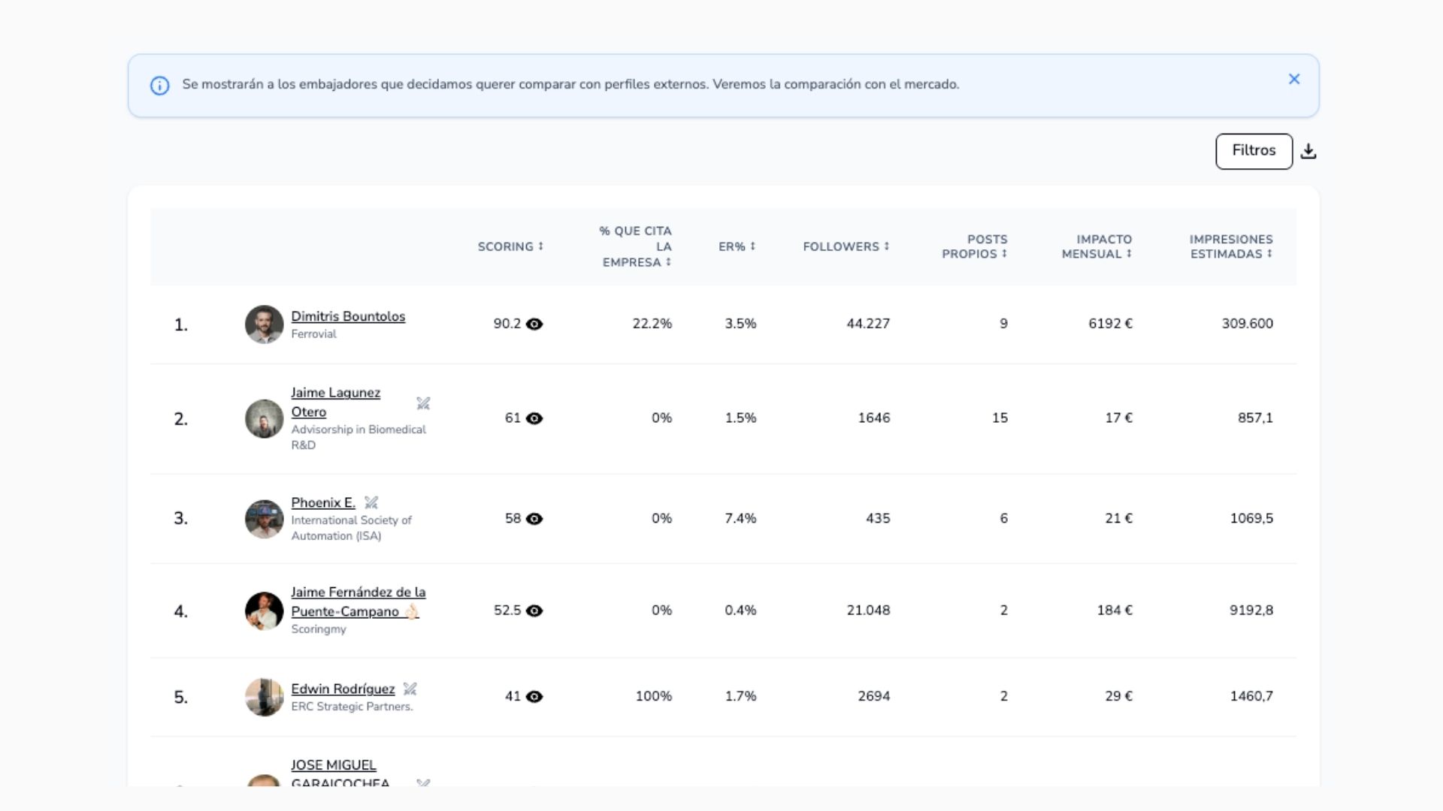Sort by IMPRESIONES ESTIMADAS column
Image resolution: width=1443 pixels, height=811 pixels.
click(1231, 246)
